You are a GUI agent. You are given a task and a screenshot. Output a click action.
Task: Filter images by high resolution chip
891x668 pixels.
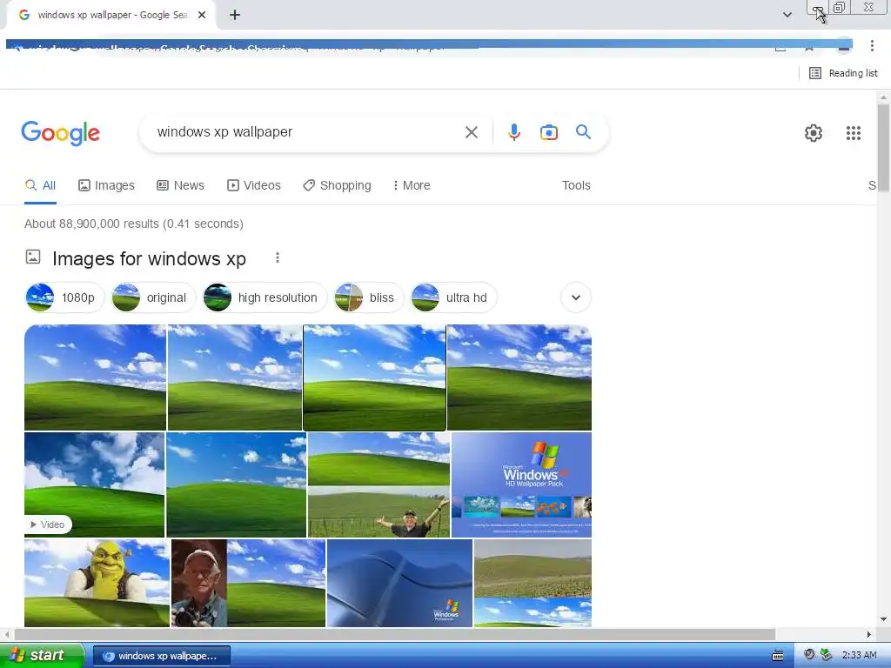click(x=265, y=297)
